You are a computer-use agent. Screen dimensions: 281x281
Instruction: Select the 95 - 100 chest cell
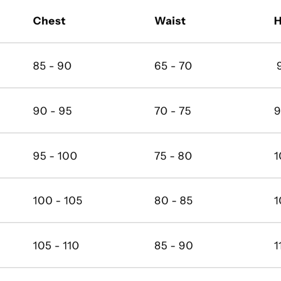pos(55,156)
